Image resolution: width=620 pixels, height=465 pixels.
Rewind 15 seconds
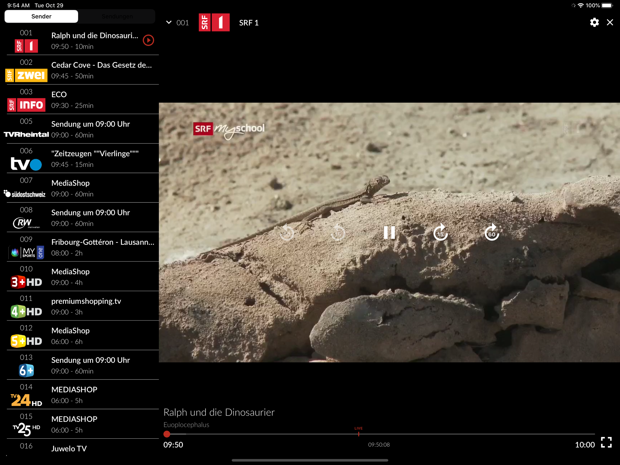[338, 233]
